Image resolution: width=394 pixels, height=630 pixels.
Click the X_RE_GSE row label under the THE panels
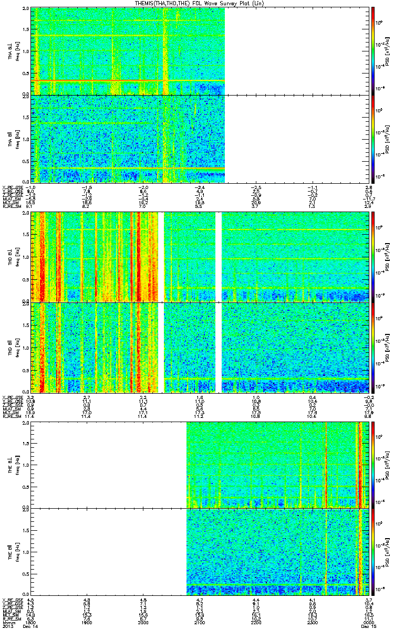[13, 600]
